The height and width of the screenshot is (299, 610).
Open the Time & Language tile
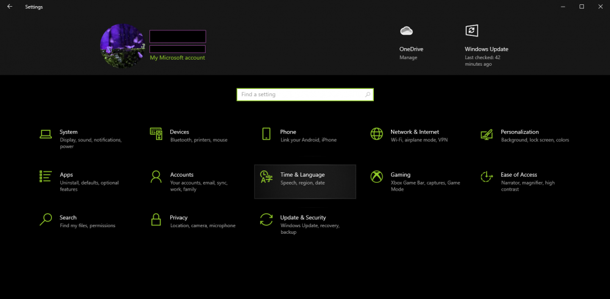(x=305, y=181)
